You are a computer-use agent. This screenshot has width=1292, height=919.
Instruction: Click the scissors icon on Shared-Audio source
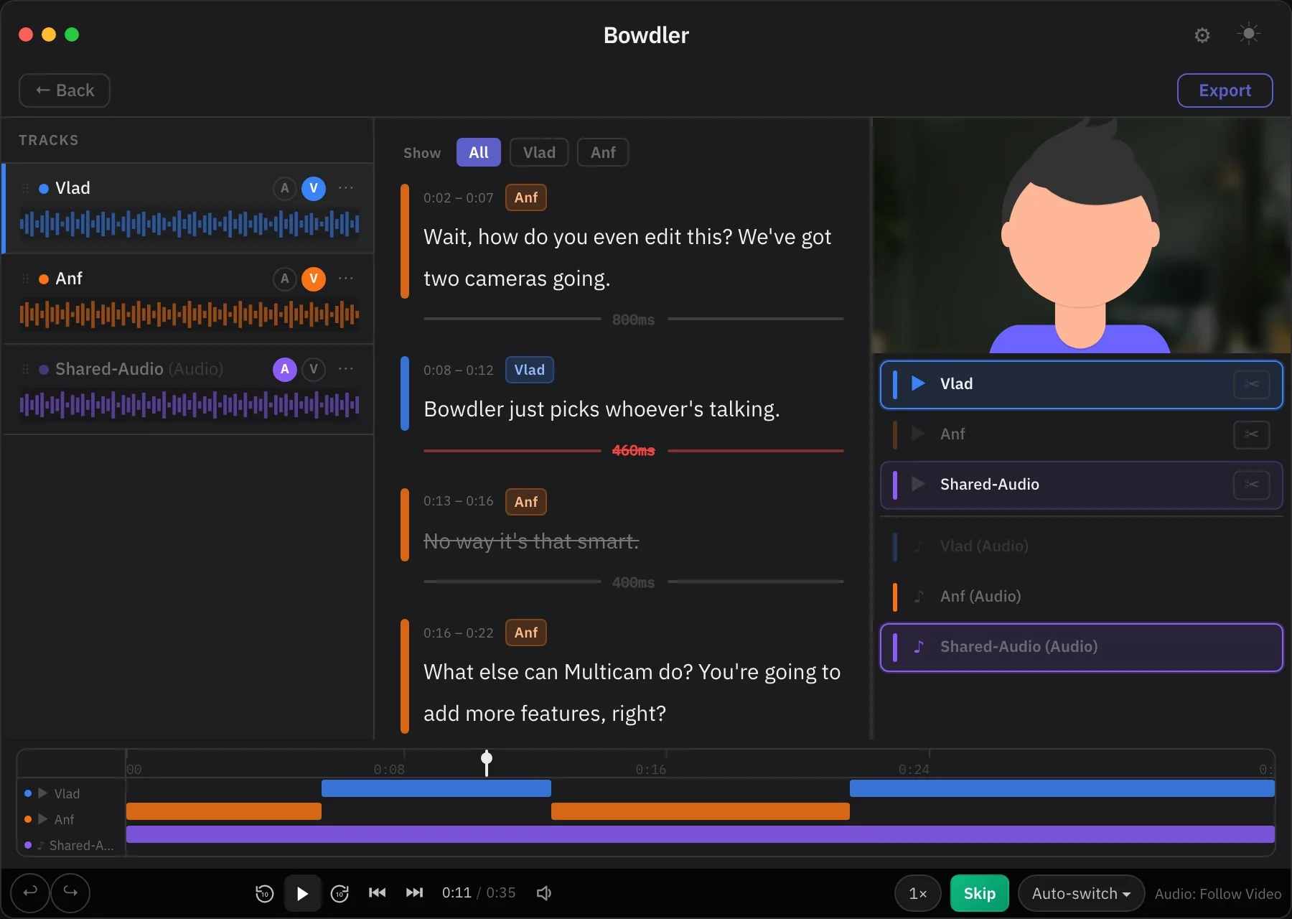click(x=1251, y=485)
